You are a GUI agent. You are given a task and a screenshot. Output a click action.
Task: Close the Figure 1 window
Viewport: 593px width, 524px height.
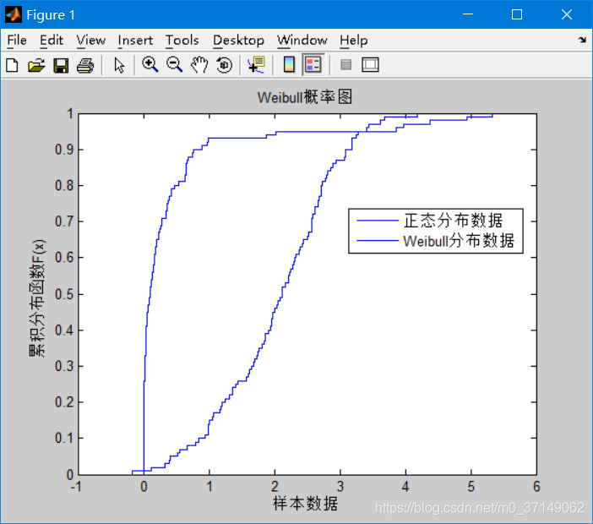567,14
